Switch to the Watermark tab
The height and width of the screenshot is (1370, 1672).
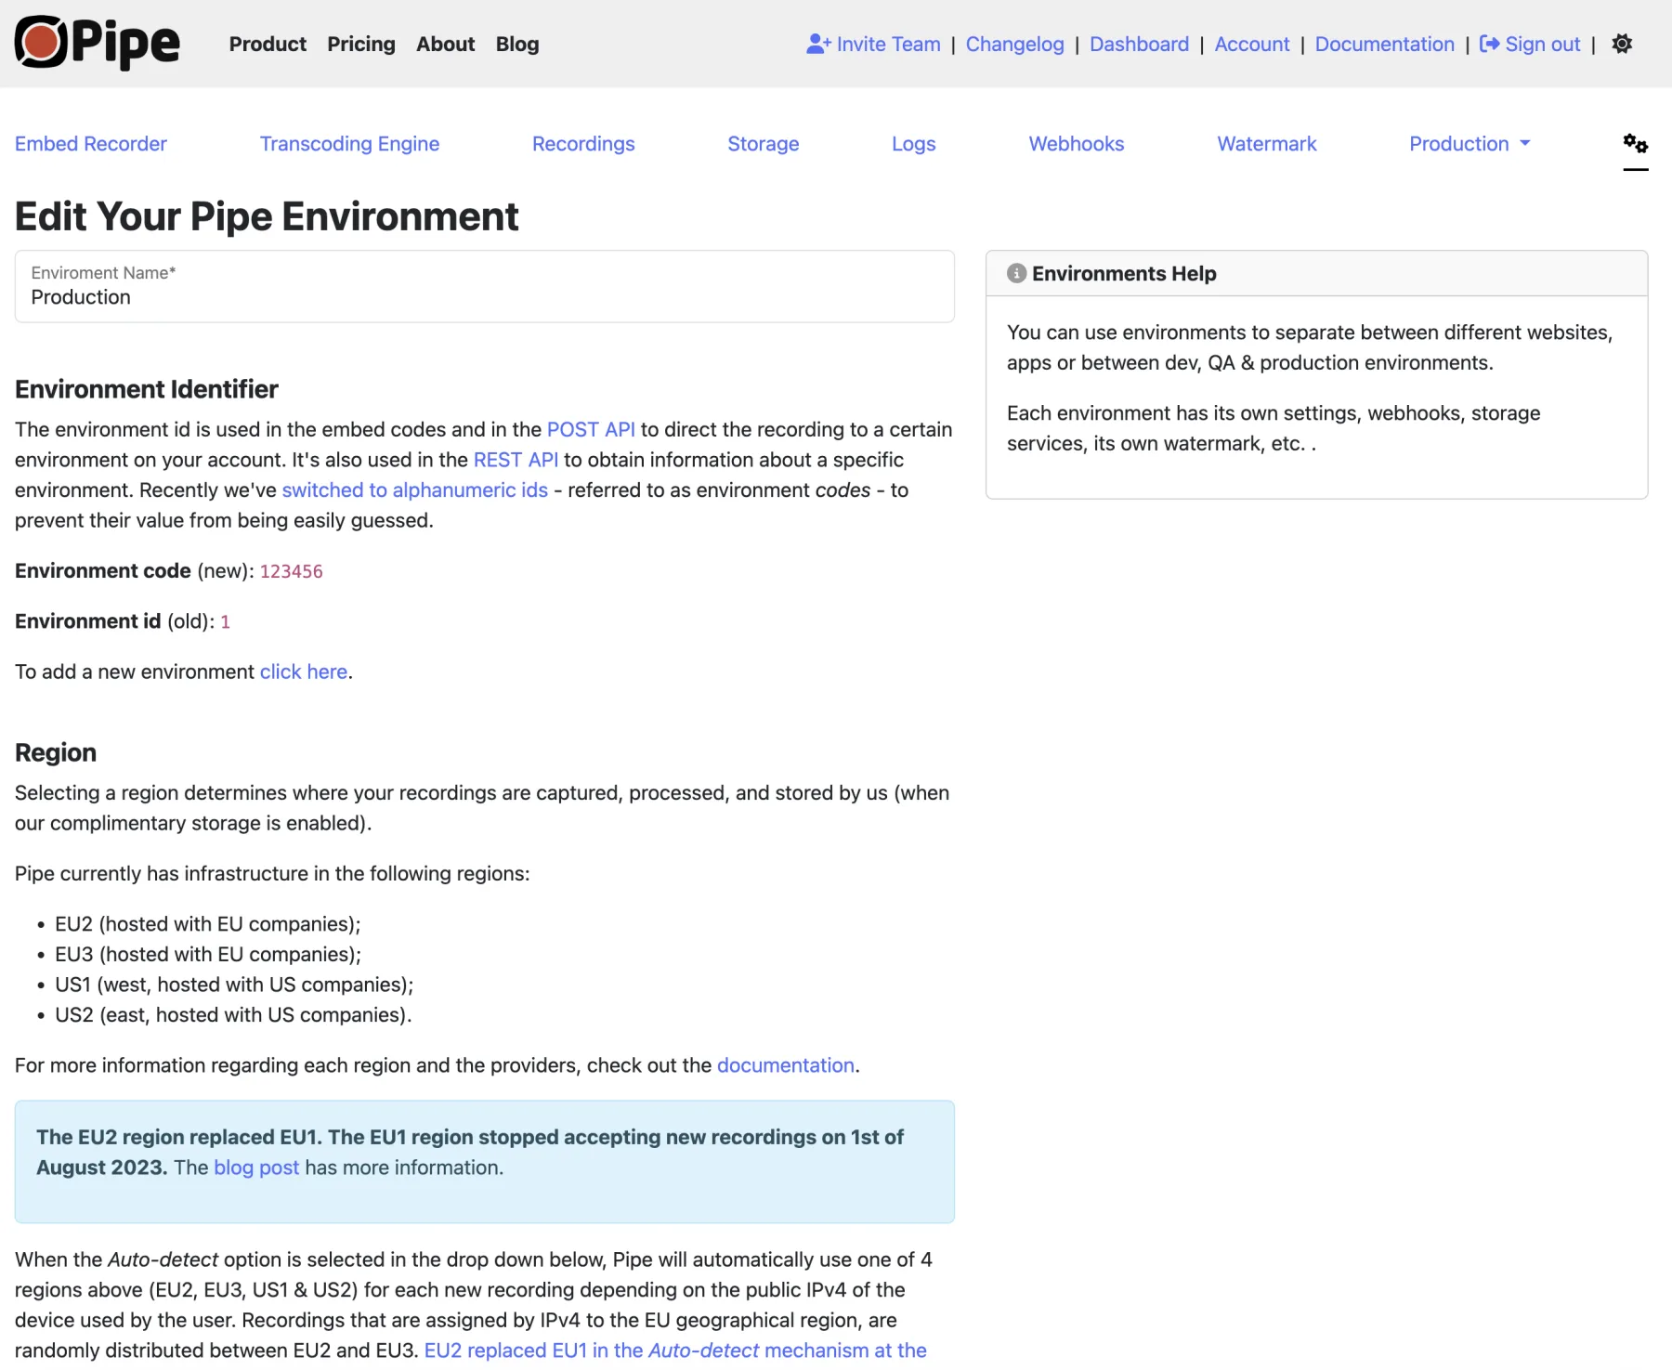[x=1267, y=144]
